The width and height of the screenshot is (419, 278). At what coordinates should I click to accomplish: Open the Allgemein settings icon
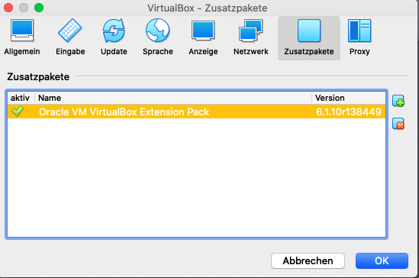coord(22,31)
